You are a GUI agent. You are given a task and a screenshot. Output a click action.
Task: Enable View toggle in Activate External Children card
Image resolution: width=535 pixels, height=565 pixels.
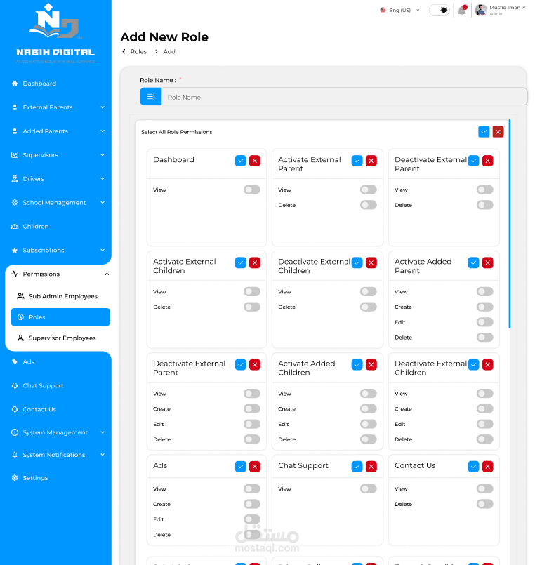251,291
